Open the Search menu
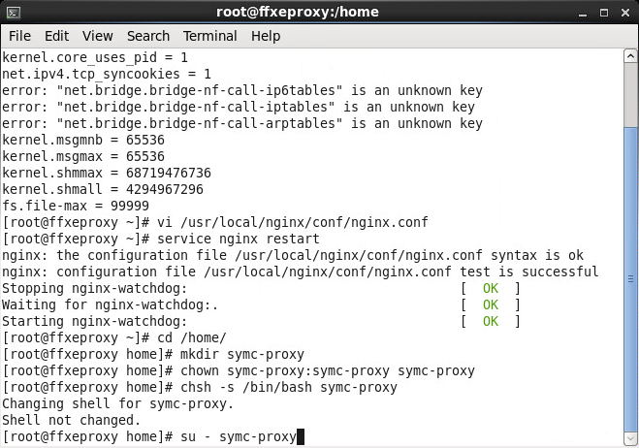This screenshot has height=448, width=639. pos(147,36)
